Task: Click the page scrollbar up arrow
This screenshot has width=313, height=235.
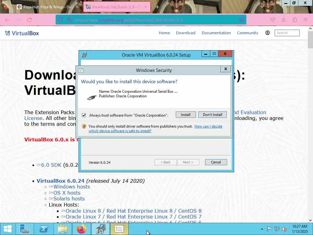Action: coord(310,28)
